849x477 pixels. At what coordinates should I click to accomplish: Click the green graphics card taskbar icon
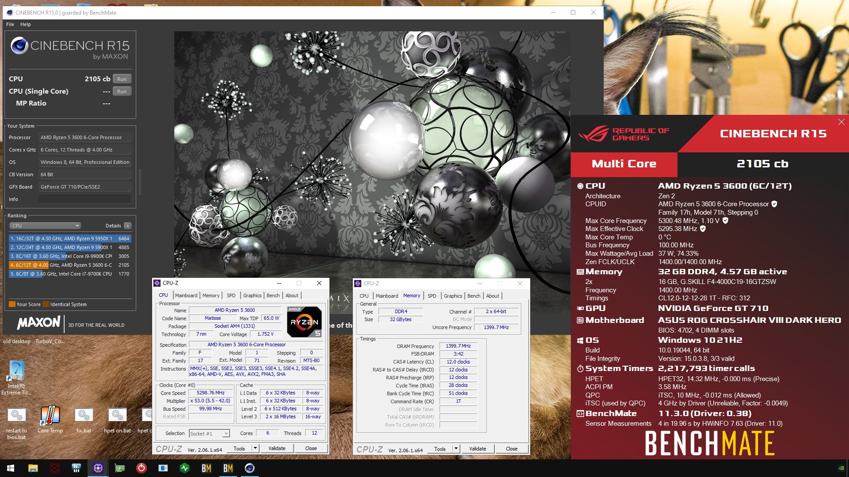click(x=119, y=468)
